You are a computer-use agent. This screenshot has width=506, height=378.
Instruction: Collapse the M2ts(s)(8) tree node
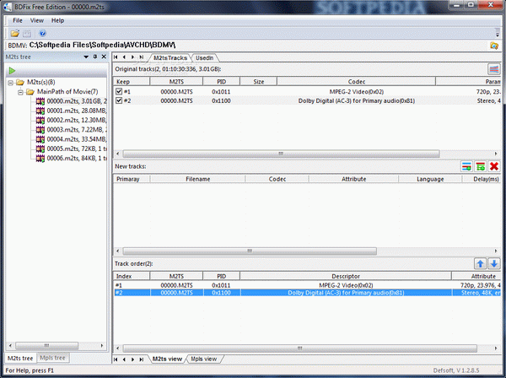[x=11, y=83]
